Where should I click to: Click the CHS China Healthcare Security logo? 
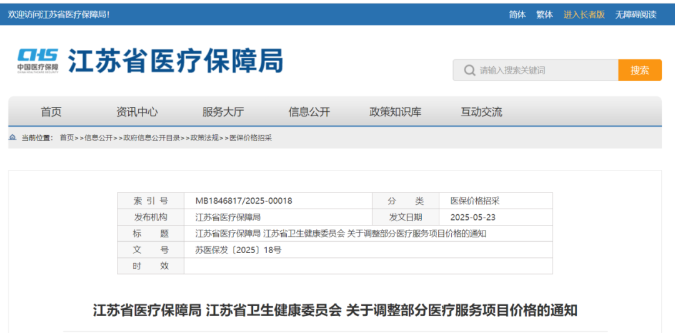coord(38,61)
